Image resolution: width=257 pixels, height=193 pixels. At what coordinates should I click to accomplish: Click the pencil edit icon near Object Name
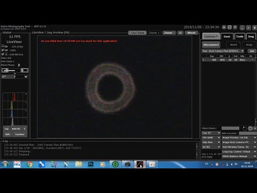pos(255,128)
